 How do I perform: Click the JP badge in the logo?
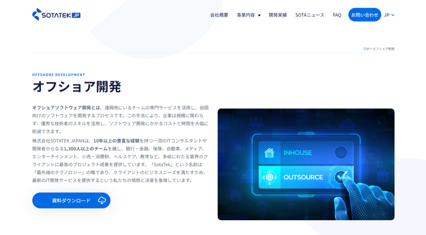tap(76, 15)
